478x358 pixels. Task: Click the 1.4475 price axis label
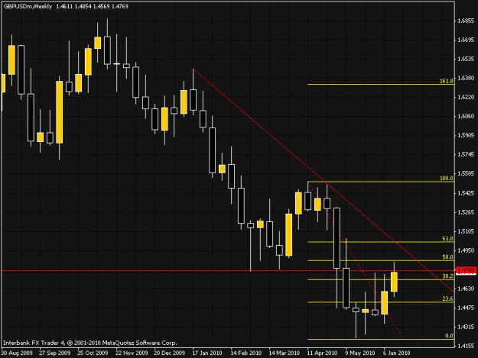coord(466,308)
